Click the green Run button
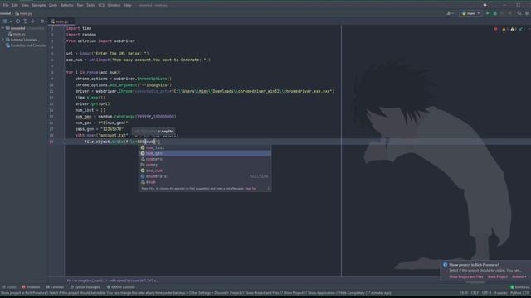This screenshot has height=298, width=531. (488, 13)
